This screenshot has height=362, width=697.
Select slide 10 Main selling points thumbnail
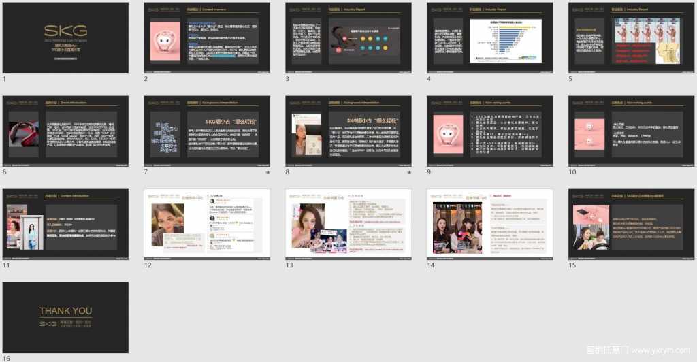(x=631, y=131)
